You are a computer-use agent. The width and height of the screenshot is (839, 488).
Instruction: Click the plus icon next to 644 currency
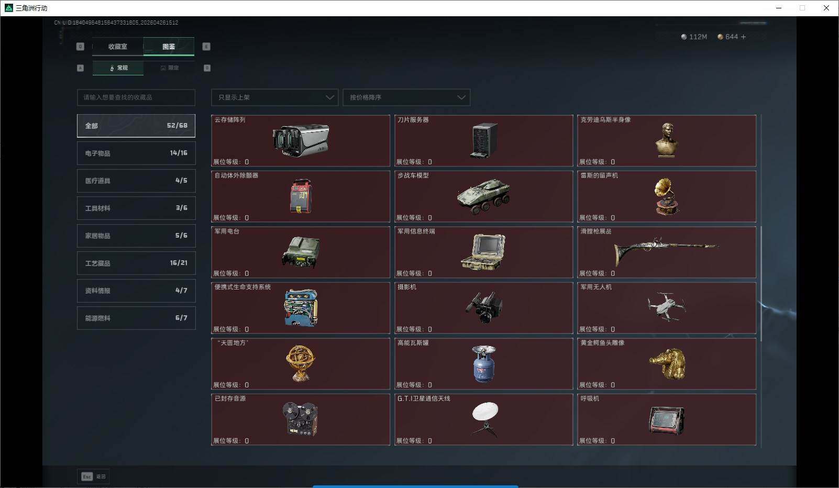(x=743, y=37)
